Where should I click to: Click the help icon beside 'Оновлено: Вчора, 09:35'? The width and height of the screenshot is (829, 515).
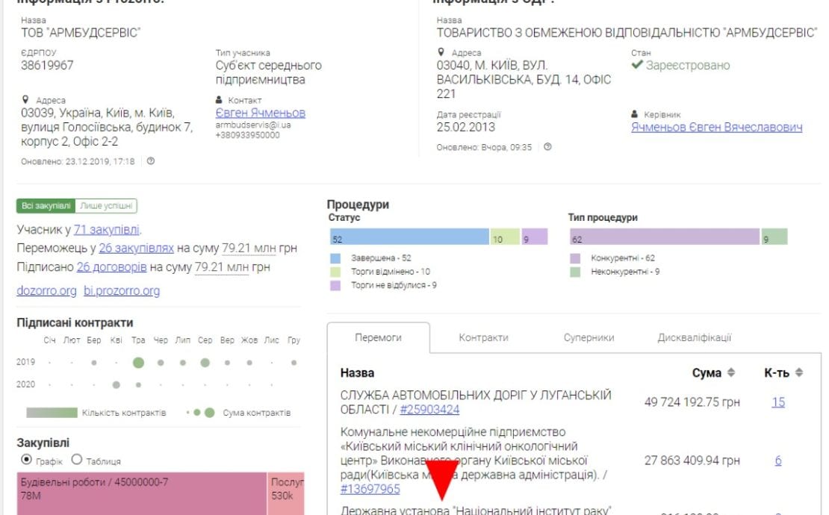tap(547, 147)
